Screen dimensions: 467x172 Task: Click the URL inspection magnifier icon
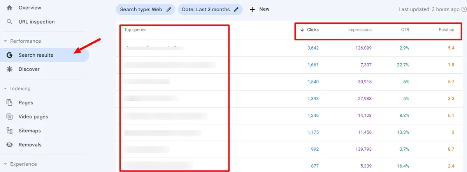10,22
